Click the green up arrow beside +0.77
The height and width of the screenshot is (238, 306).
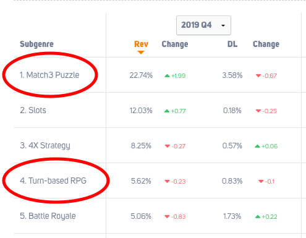coord(167,111)
